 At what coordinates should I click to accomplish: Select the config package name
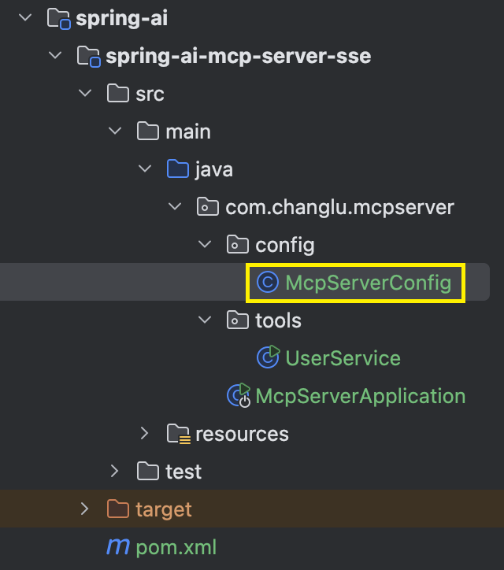[285, 246]
